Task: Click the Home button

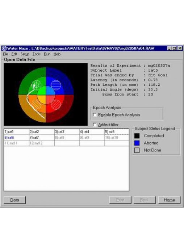Action: point(170,200)
